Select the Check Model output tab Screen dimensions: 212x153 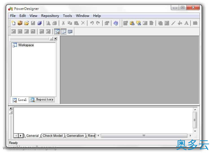[x=53, y=136]
